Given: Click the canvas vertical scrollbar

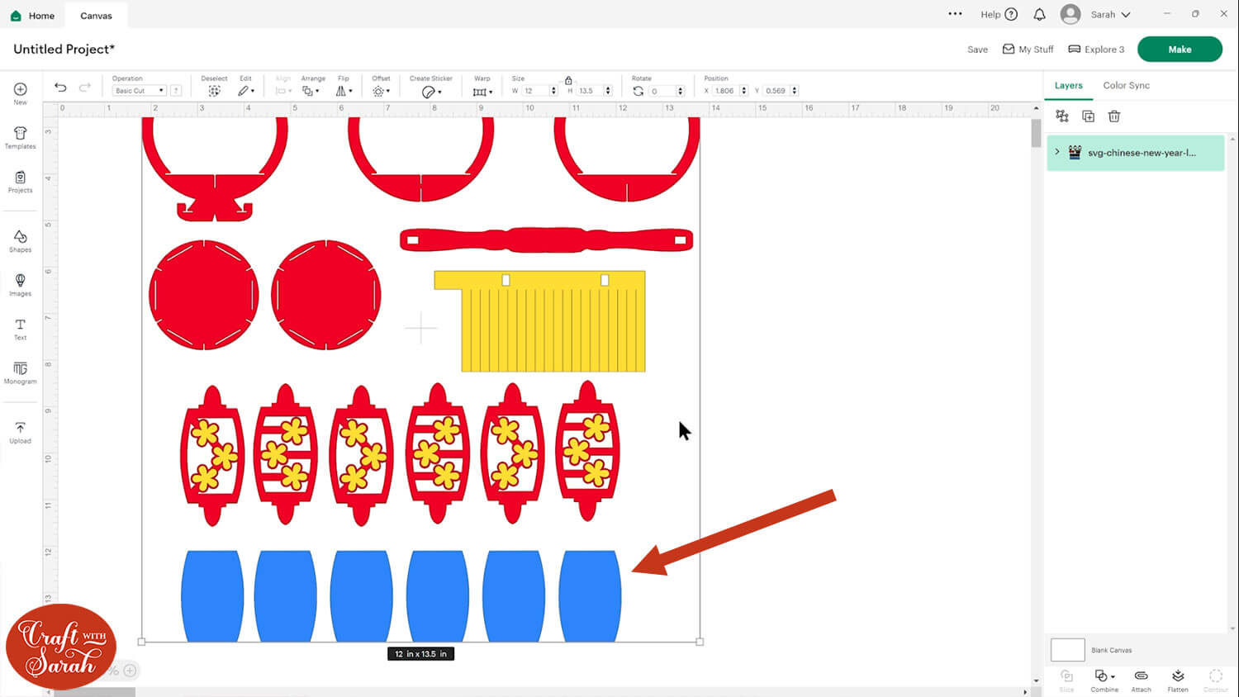Looking at the screenshot, I should click(x=1036, y=133).
